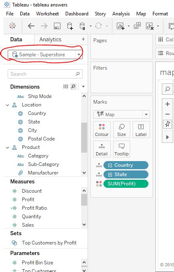
Task: Open the Map menu
Action: pyautogui.click(x=141, y=14)
